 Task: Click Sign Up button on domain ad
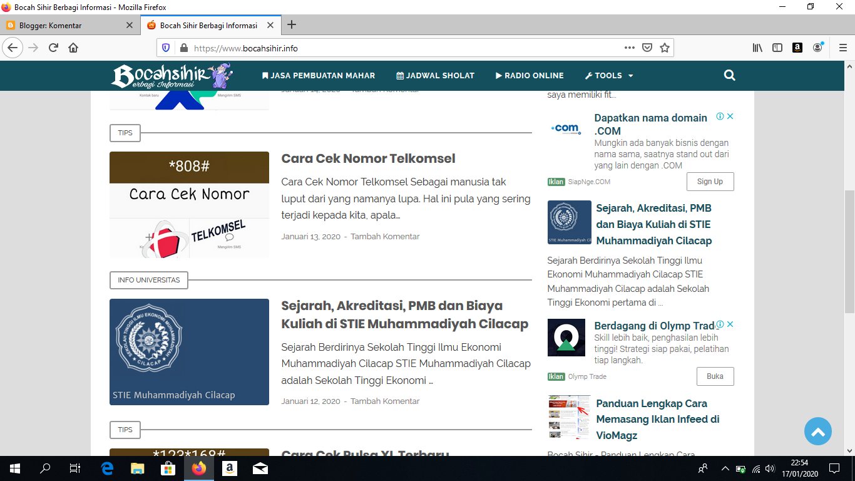click(x=710, y=182)
